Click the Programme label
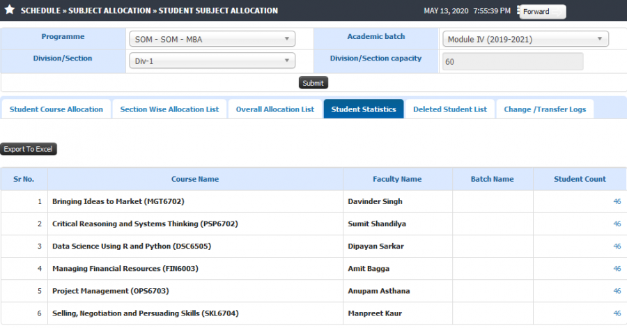Image resolution: width=627 pixels, height=328 pixels. coord(63,36)
